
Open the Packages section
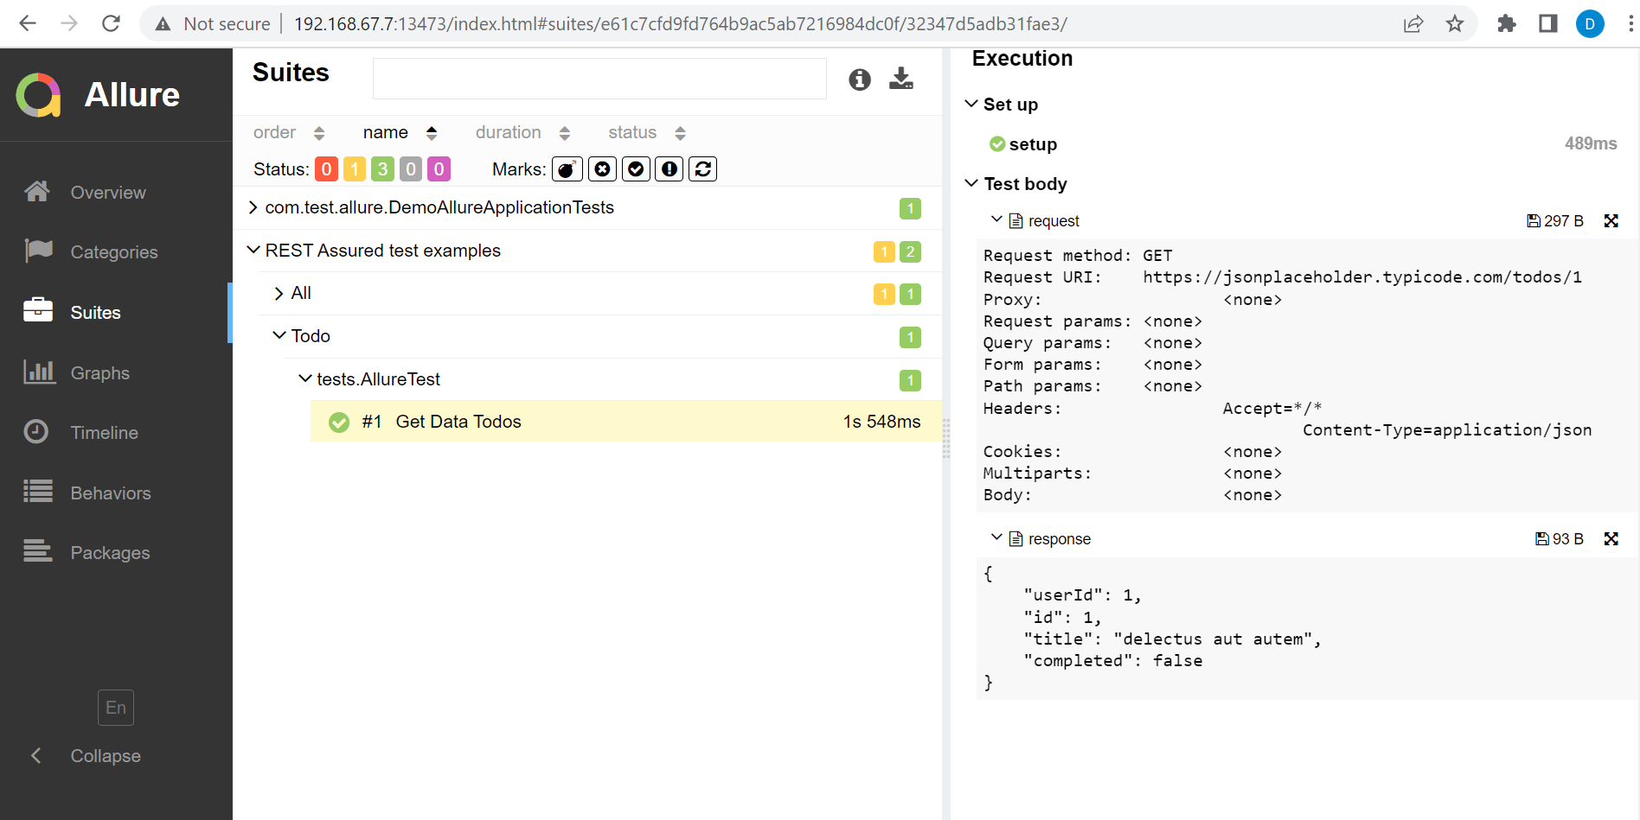(x=110, y=552)
